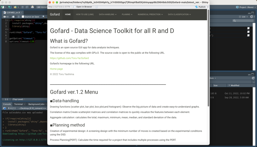Expand the Data-Handling navbar dropdown
Image resolution: width=257 pixels, height=147 pixels.
(108, 15)
